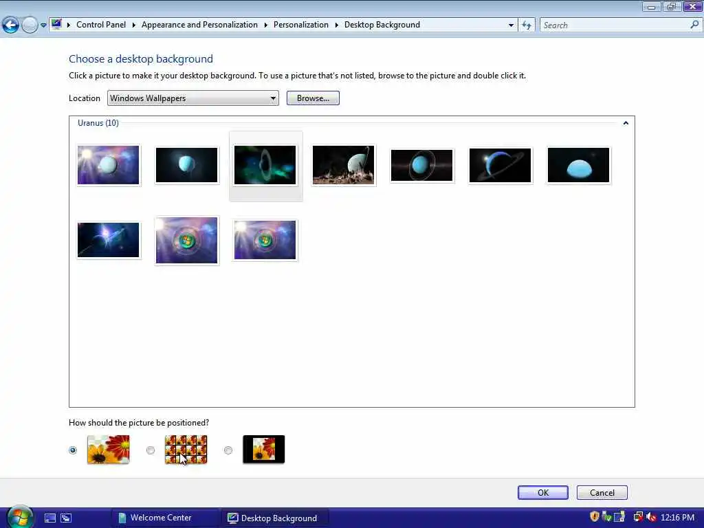Expand the arrow after Control Panel breadcrumb

(134, 25)
